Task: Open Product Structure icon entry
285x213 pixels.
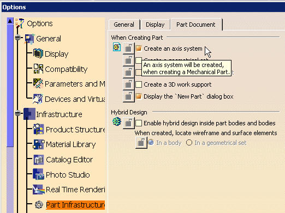Action: point(38,129)
